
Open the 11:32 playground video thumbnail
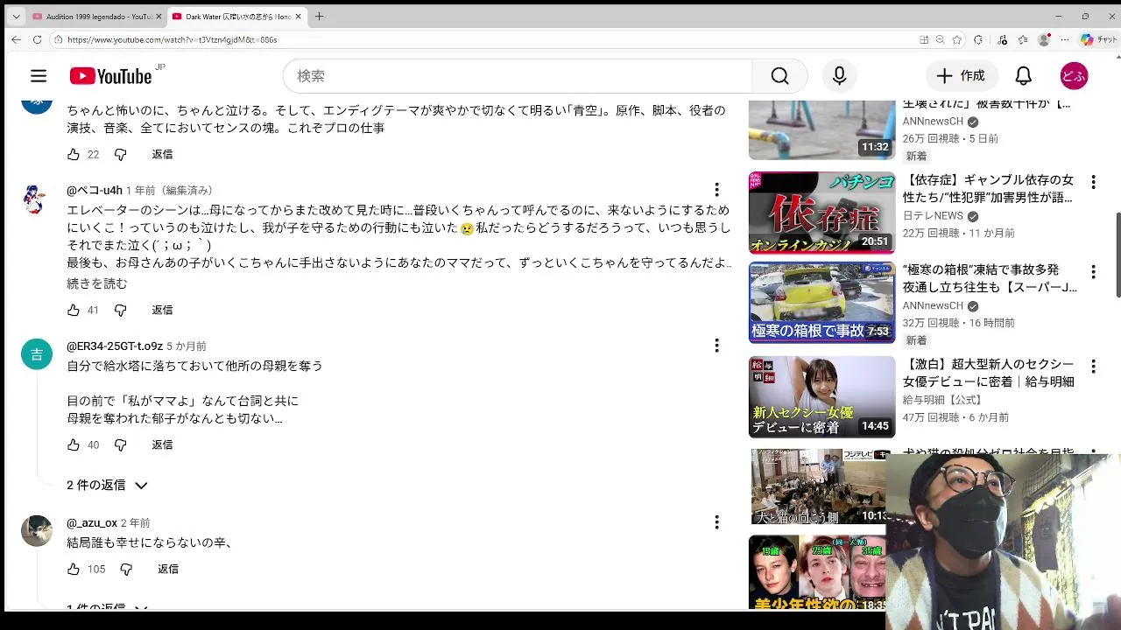[821, 129]
